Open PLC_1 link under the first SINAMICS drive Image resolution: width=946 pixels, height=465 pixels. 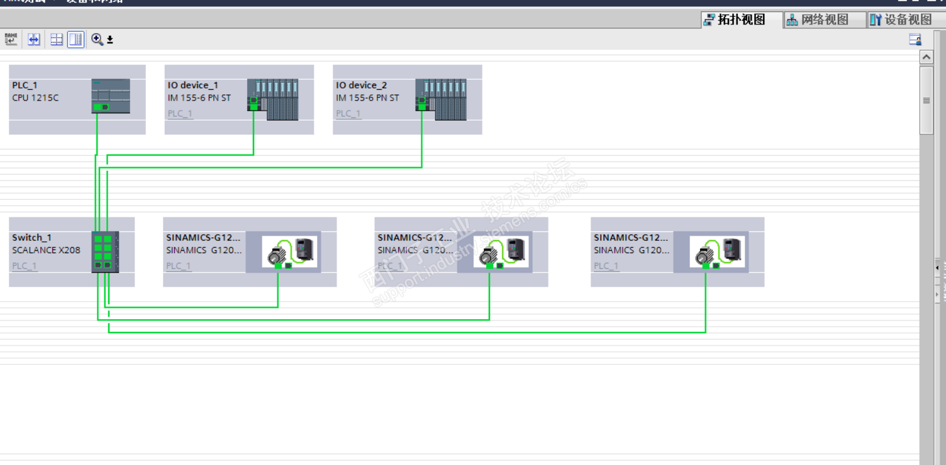pyautogui.click(x=179, y=266)
